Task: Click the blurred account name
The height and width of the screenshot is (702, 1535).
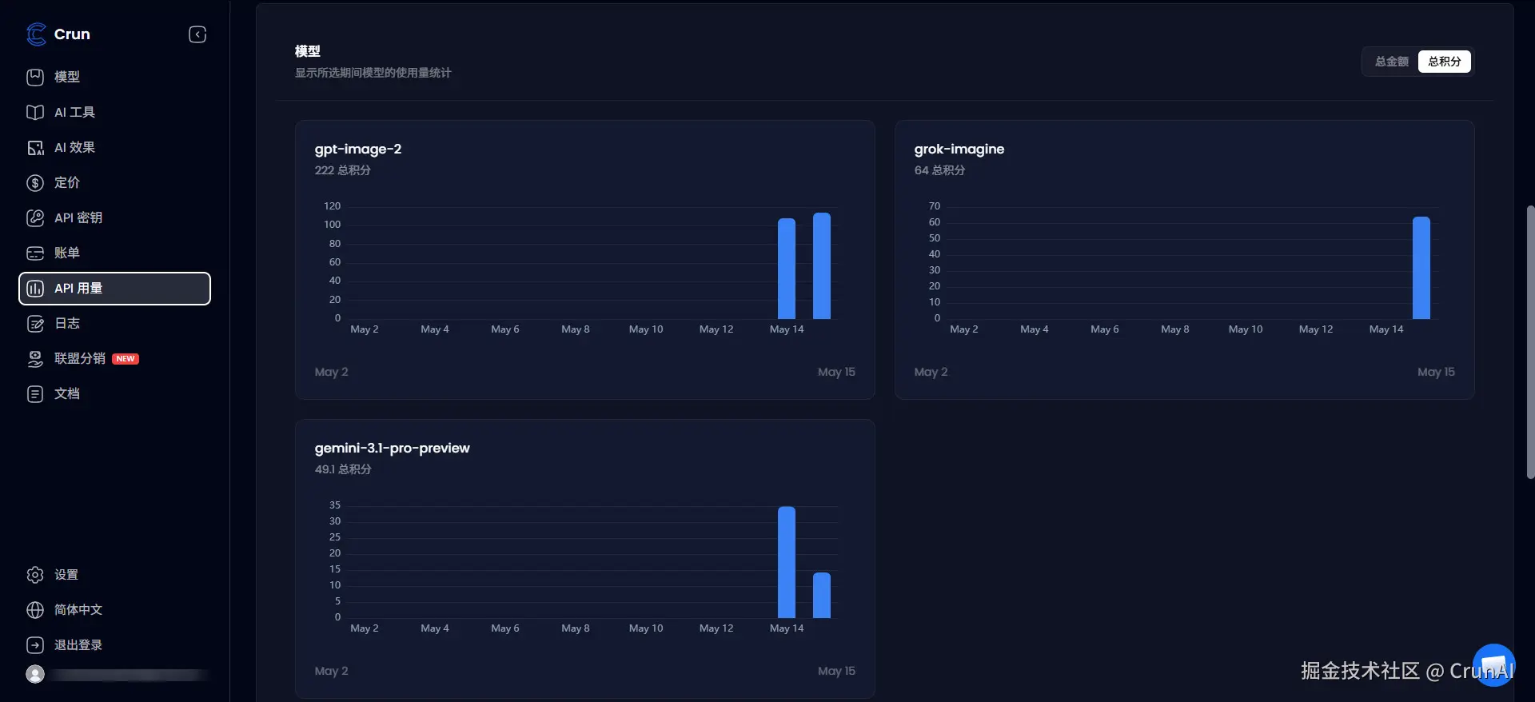Action: point(130,675)
